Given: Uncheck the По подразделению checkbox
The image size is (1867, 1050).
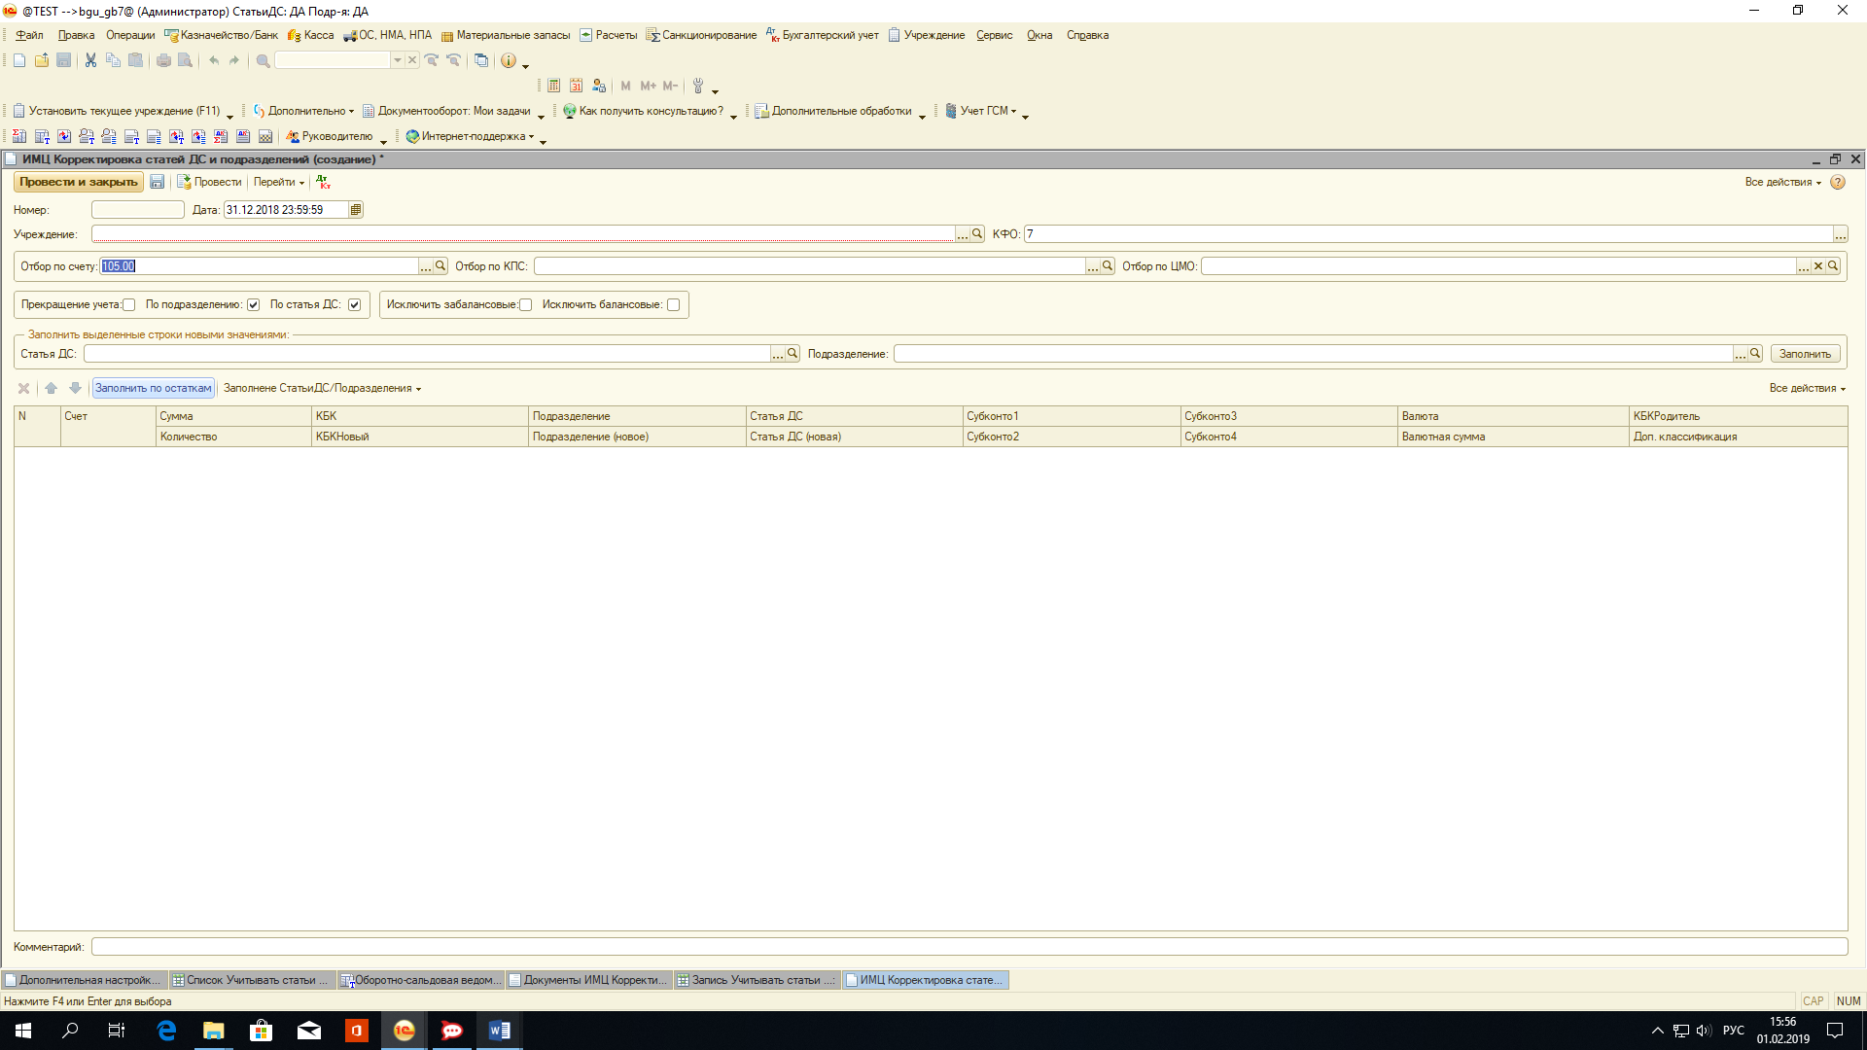Looking at the screenshot, I should point(253,305).
